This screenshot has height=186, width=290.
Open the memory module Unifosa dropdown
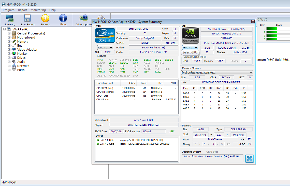(x=217, y=72)
